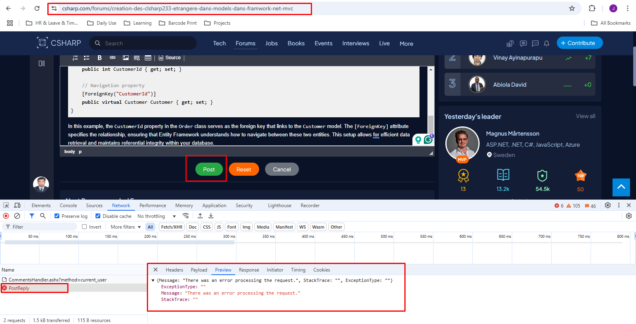Image resolution: width=636 pixels, height=324 pixels.
Task: Open the Daily Use bookmark folder
Action: [102, 23]
